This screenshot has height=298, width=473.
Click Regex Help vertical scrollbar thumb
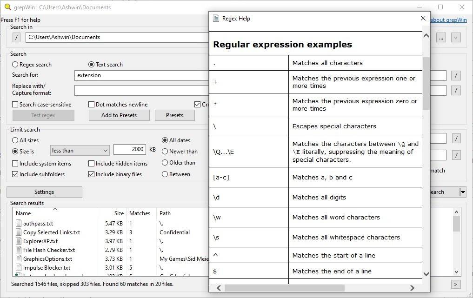click(x=426, y=83)
